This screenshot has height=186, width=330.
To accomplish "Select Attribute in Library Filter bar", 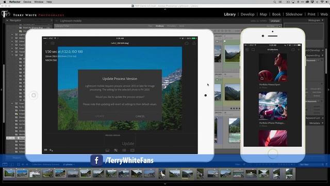I will click(159, 26).
